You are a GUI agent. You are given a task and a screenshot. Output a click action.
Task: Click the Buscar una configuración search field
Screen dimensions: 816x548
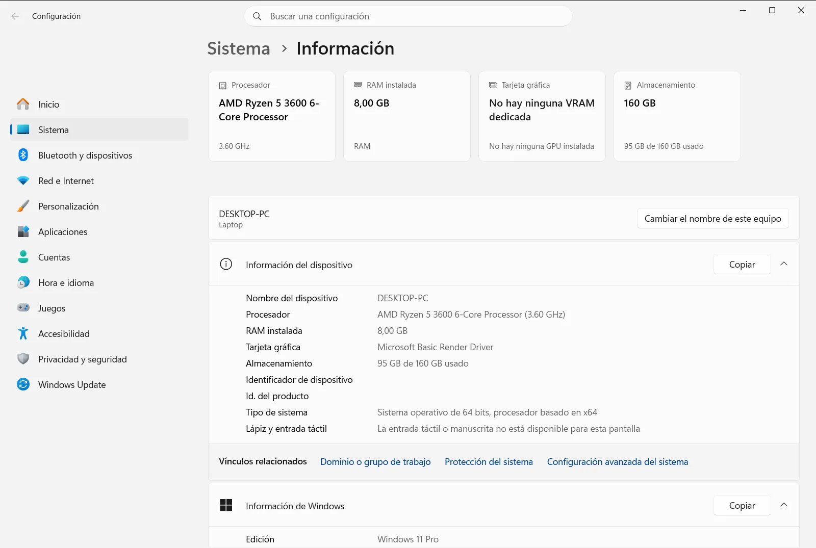point(408,16)
